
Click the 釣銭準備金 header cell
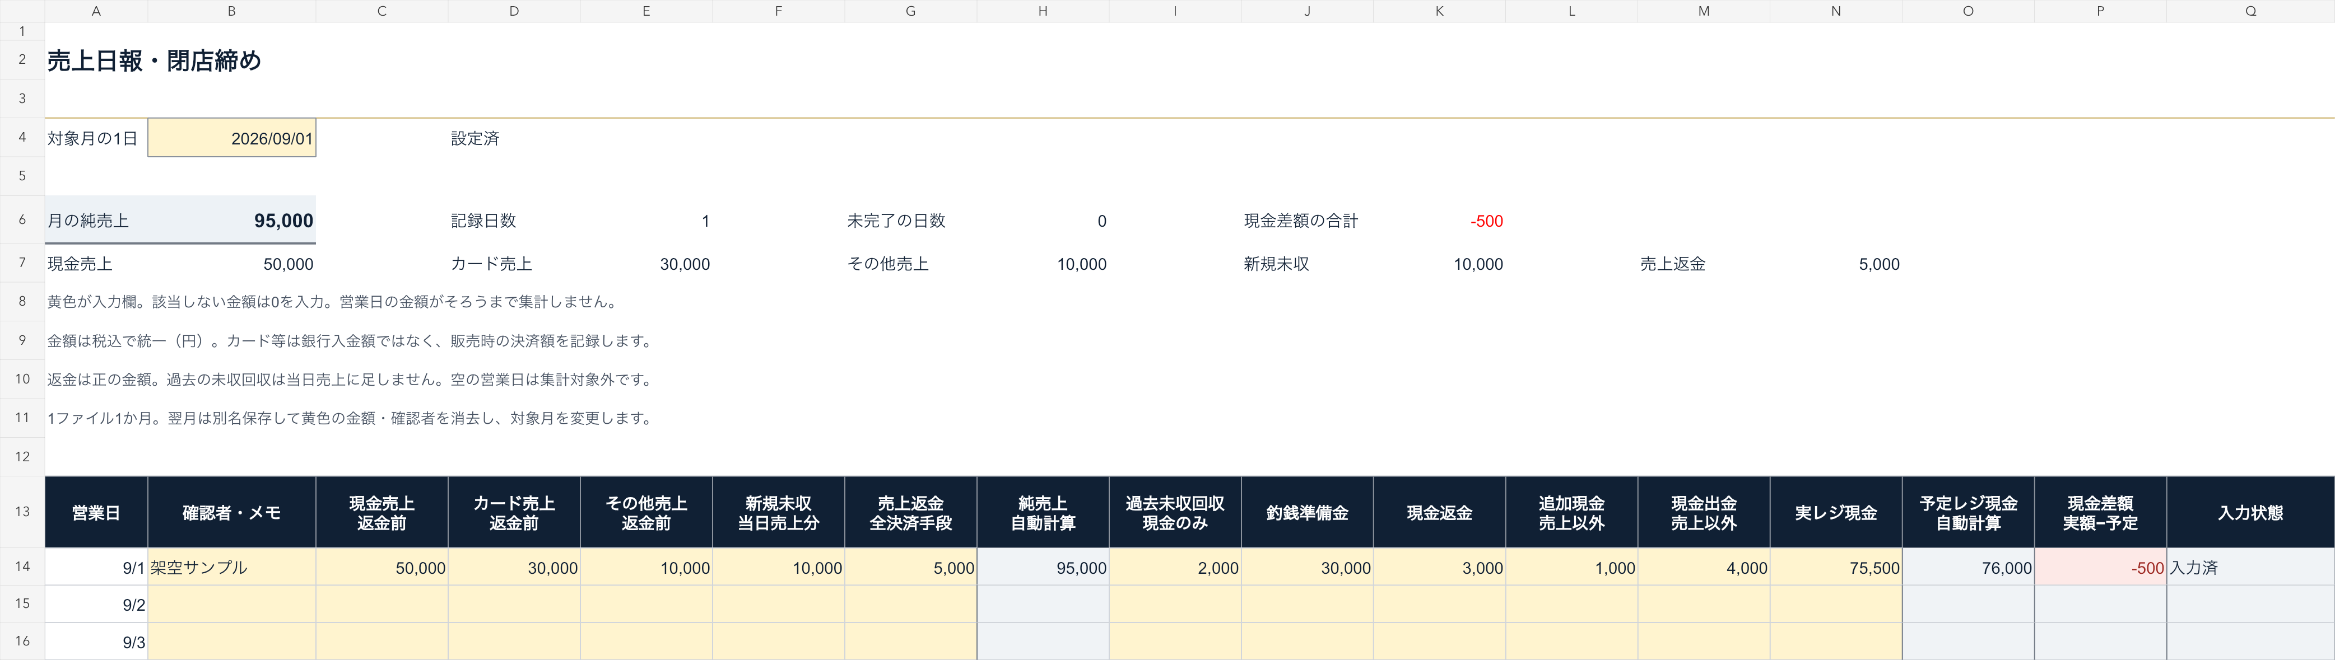click(1307, 512)
